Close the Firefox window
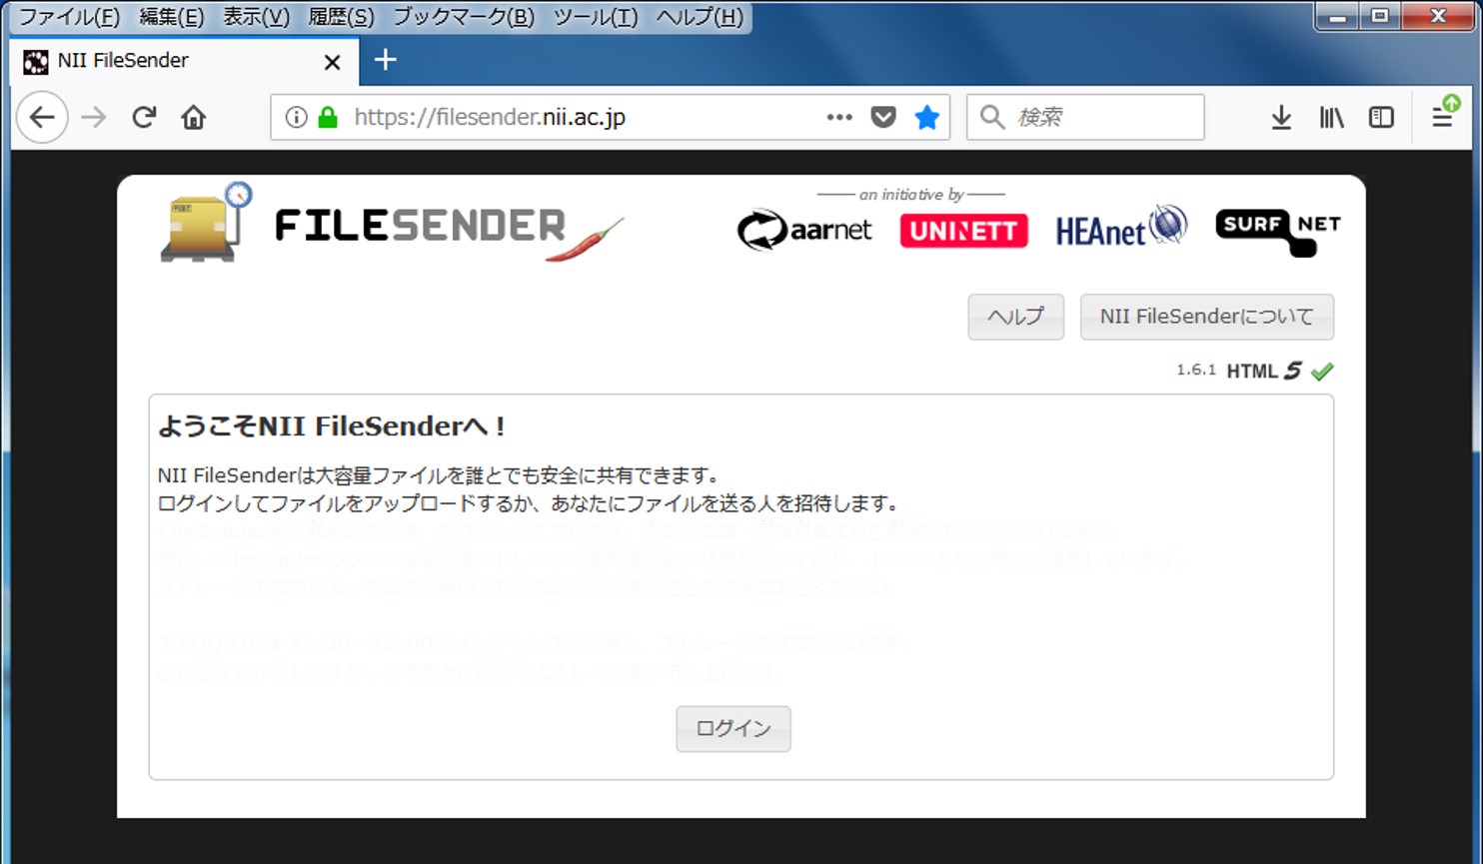The height and width of the screenshot is (864, 1483). [1438, 17]
